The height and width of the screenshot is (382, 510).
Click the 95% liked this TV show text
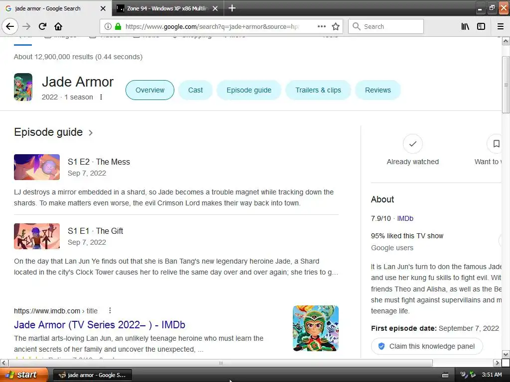pyautogui.click(x=407, y=236)
